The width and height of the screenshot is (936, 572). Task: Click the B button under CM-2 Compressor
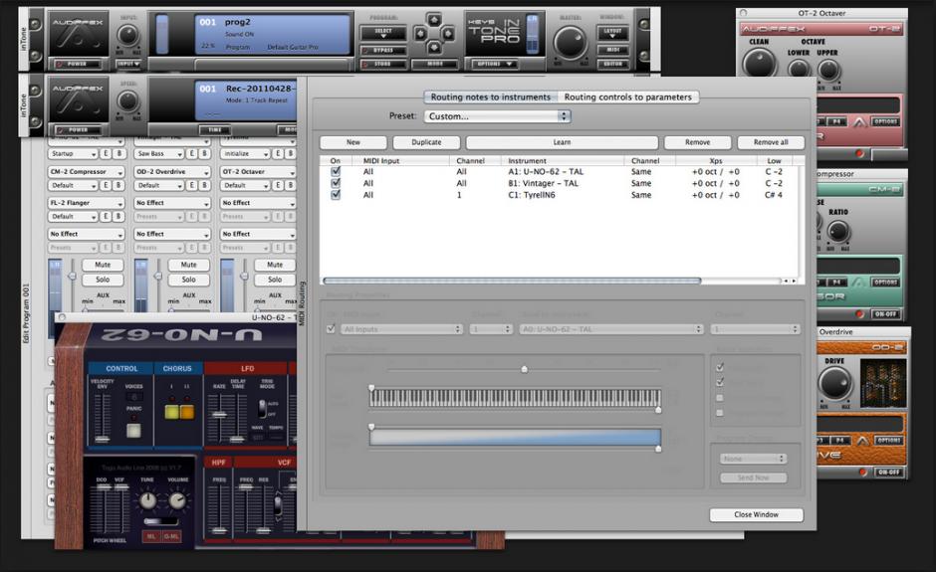(118, 185)
